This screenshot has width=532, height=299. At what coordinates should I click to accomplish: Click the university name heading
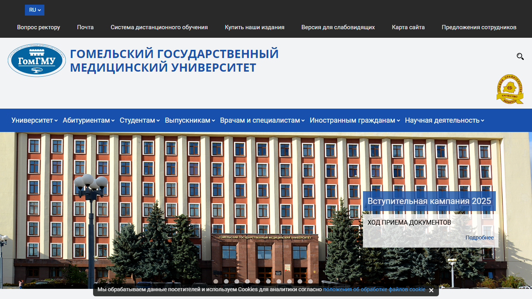coord(174,60)
